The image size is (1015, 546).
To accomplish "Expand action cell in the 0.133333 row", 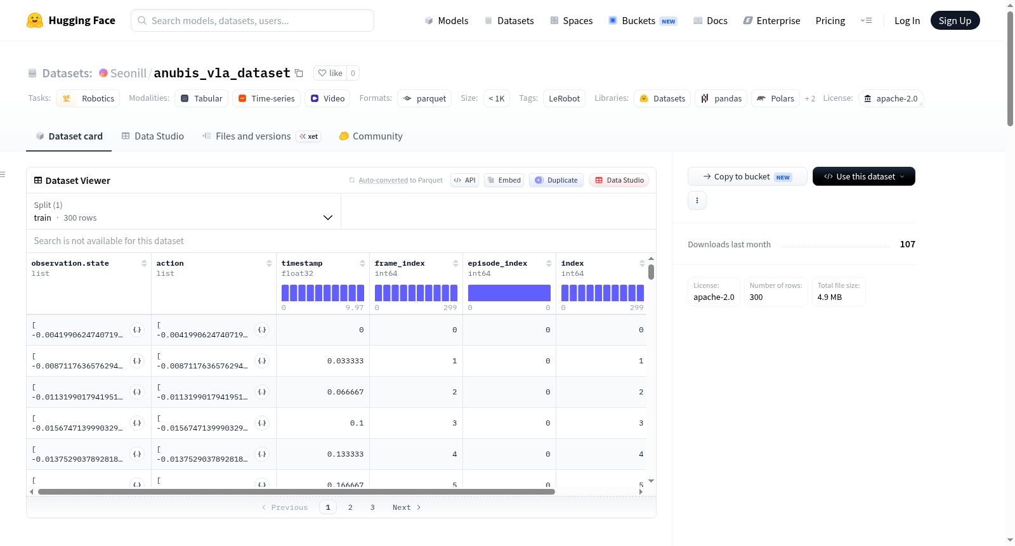I will 262,454.
